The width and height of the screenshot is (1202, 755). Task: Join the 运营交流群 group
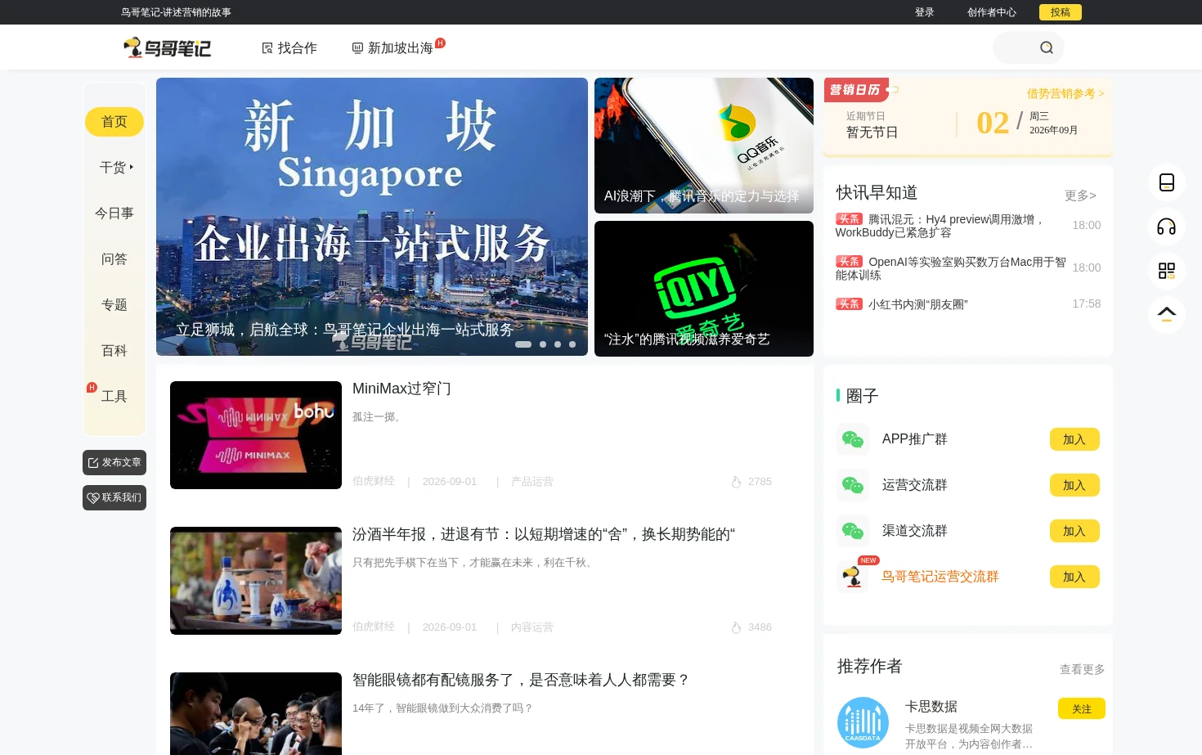click(x=1074, y=485)
